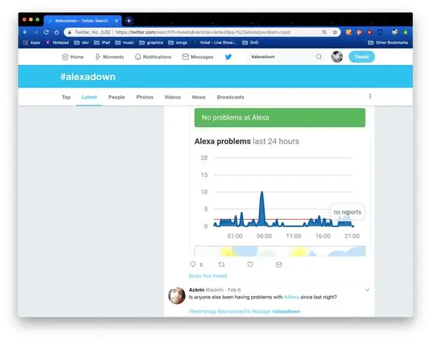Open the dev bookmarks folder
The image size is (431, 341).
(x=82, y=42)
